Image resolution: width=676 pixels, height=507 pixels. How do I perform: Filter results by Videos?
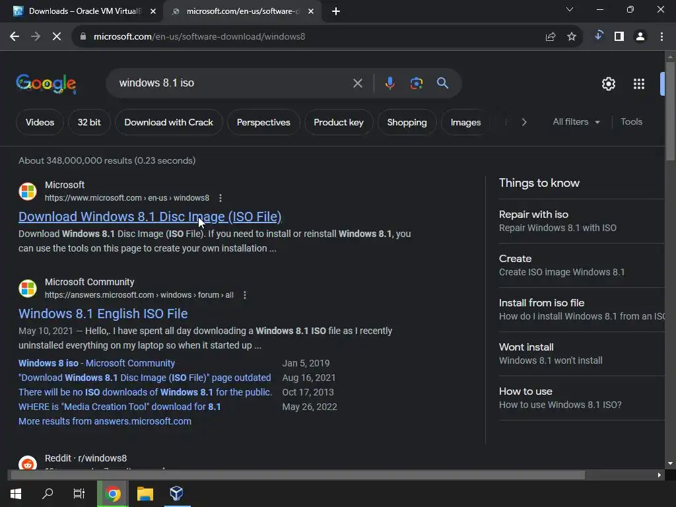coord(40,122)
